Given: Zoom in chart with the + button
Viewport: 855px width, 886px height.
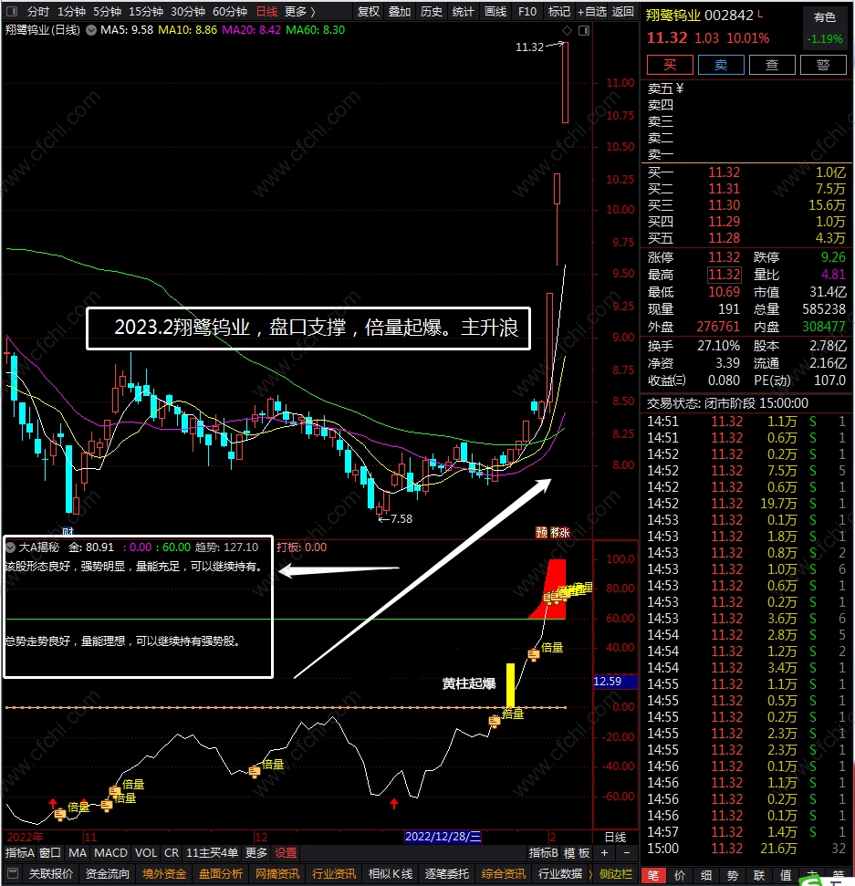Looking at the screenshot, I should pyautogui.click(x=604, y=852).
